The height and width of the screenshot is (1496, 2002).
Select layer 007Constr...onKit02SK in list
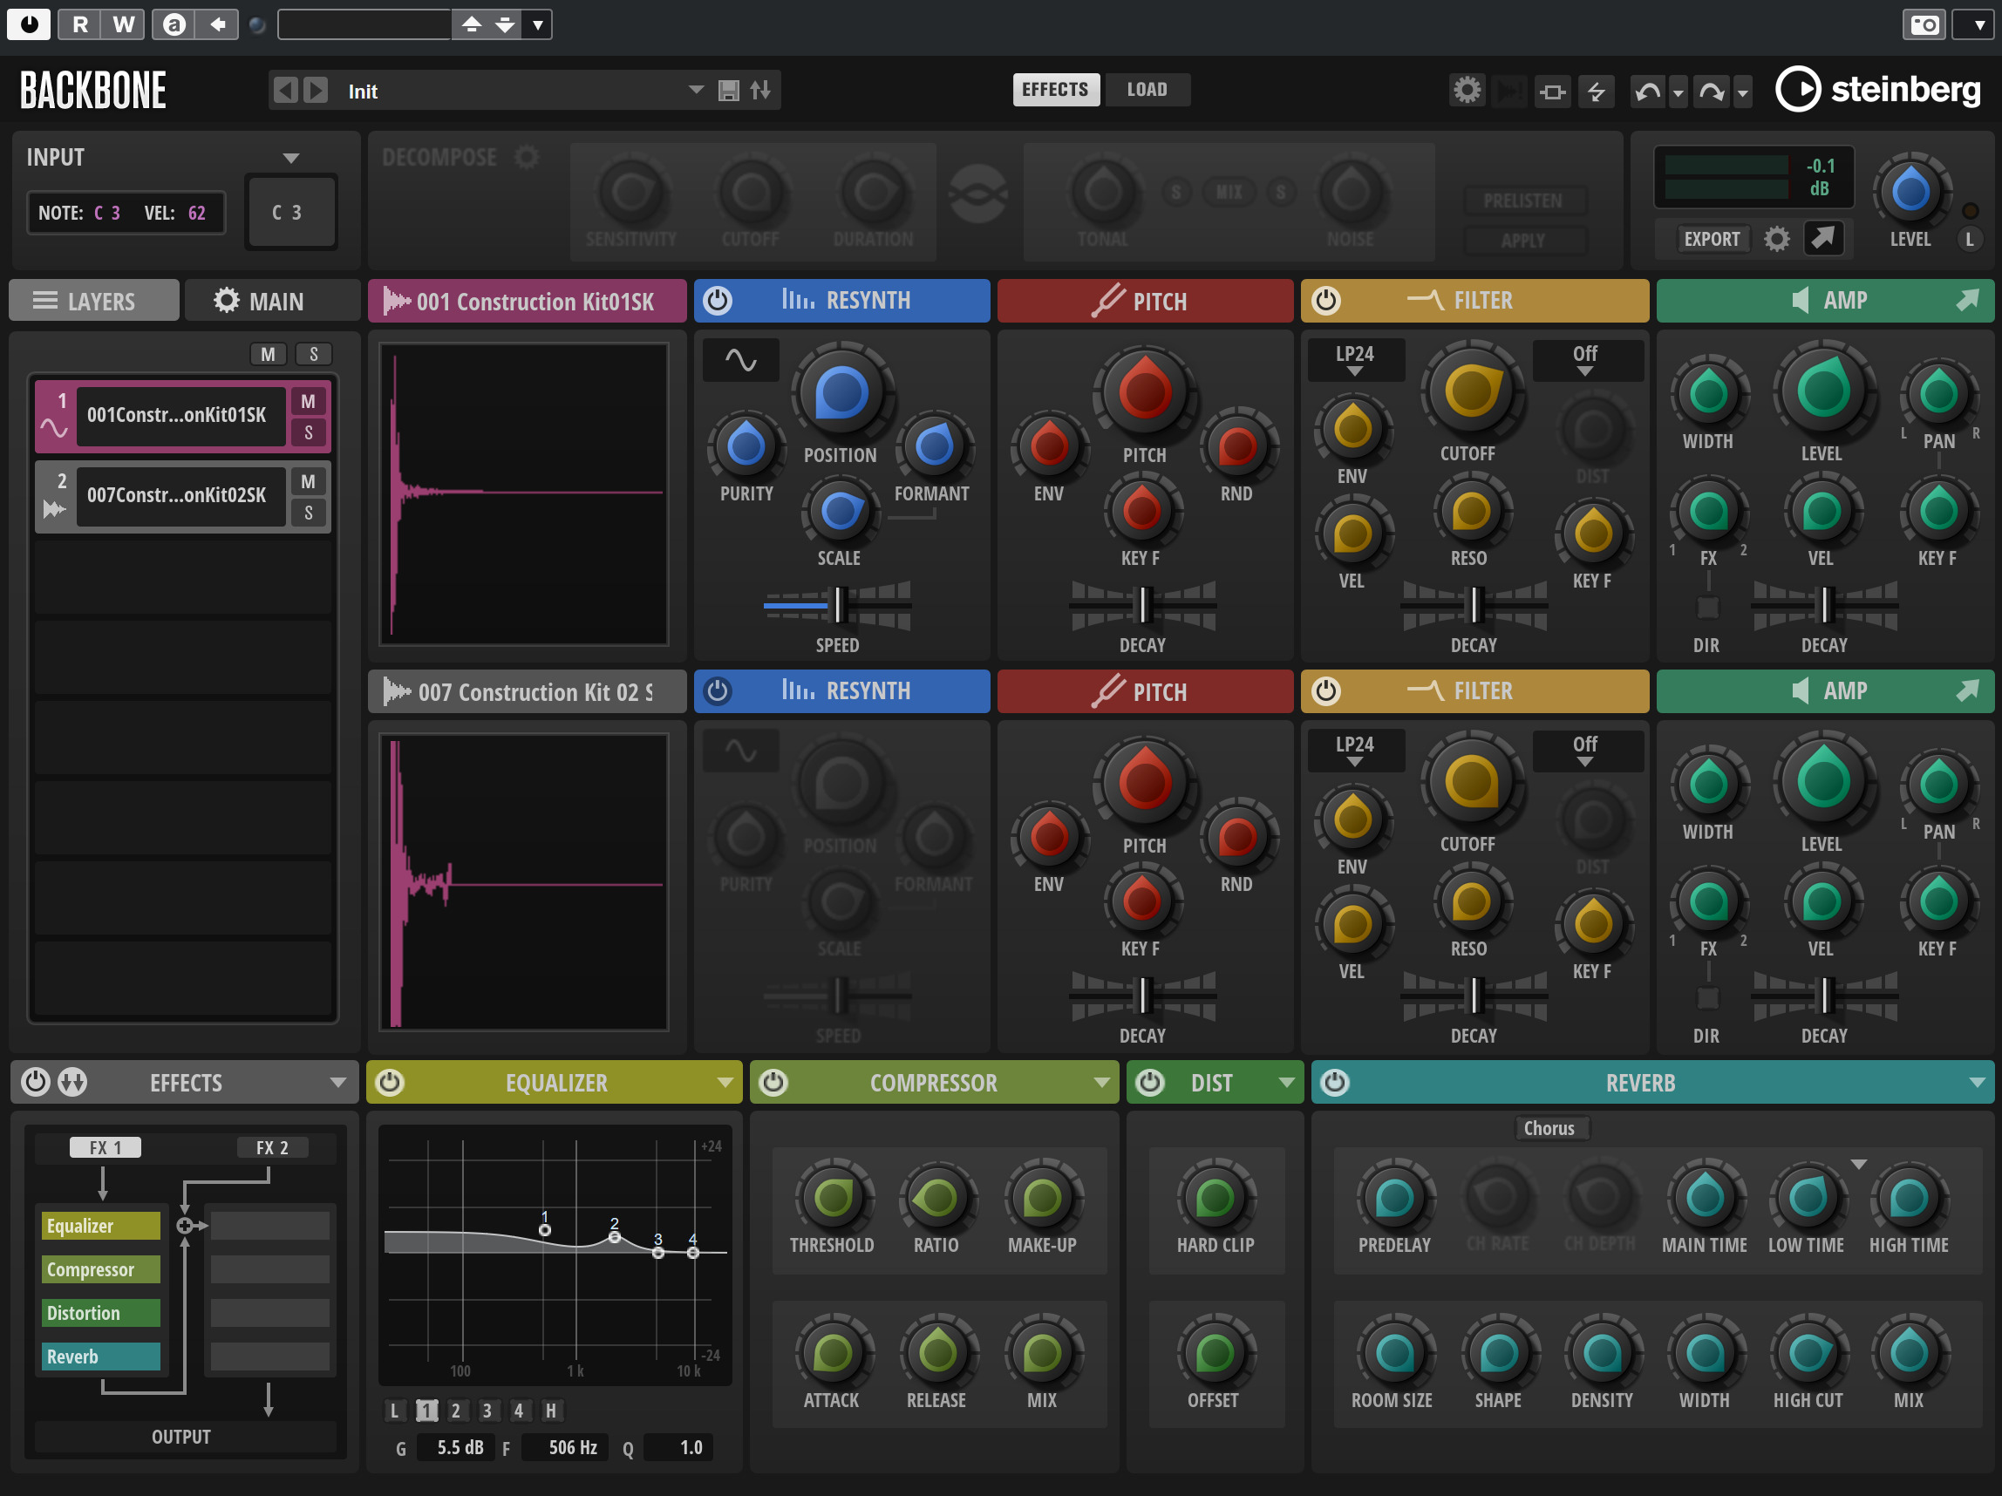pyautogui.click(x=180, y=495)
